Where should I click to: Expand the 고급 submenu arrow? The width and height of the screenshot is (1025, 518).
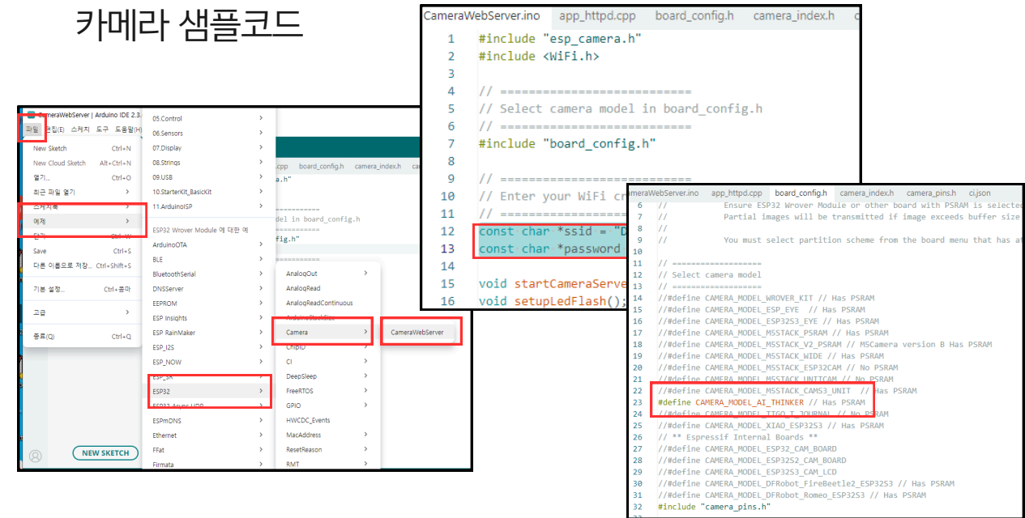click(x=127, y=312)
